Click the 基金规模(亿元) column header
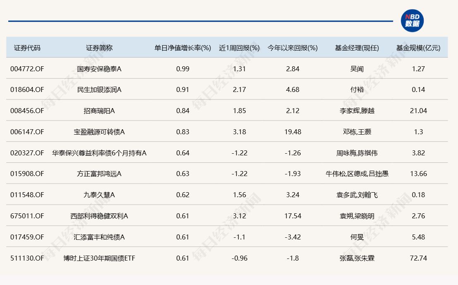Screen dimensions: 458x285 click(x=418, y=48)
